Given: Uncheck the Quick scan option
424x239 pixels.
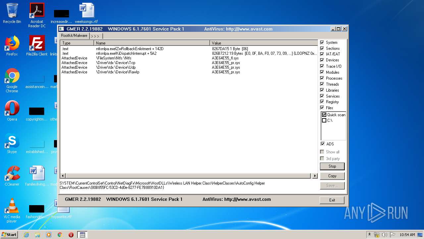Looking at the screenshot, I should (324, 115).
